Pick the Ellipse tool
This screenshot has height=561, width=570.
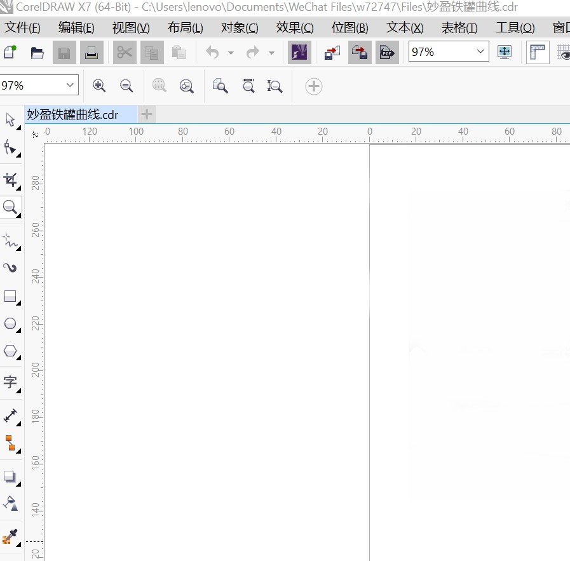pyautogui.click(x=10, y=324)
